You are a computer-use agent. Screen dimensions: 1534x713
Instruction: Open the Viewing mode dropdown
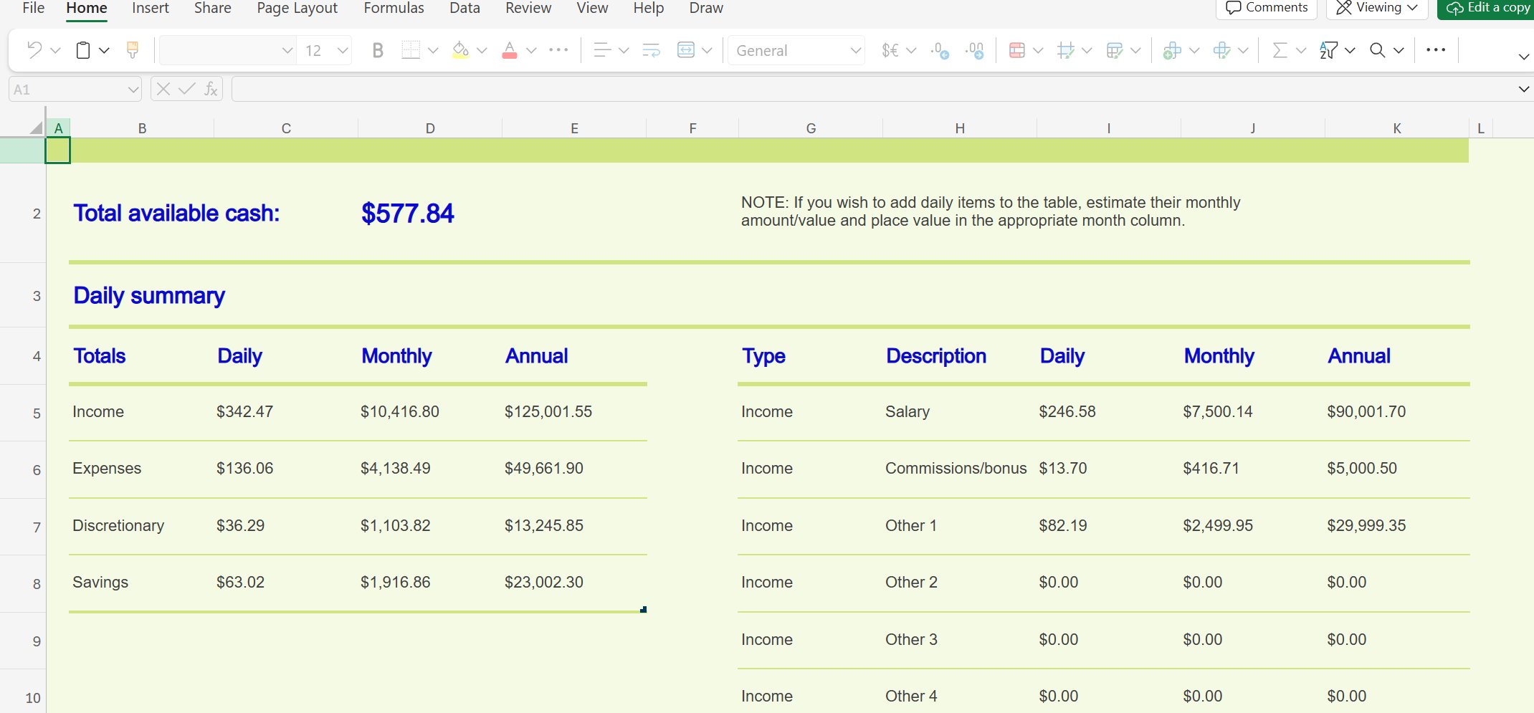pos(1376,8)
